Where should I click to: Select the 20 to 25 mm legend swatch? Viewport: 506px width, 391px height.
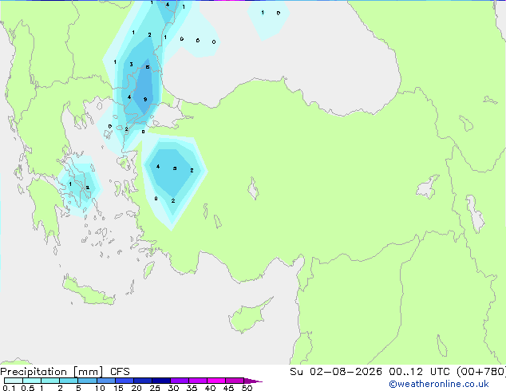click(x=143, y=381)
